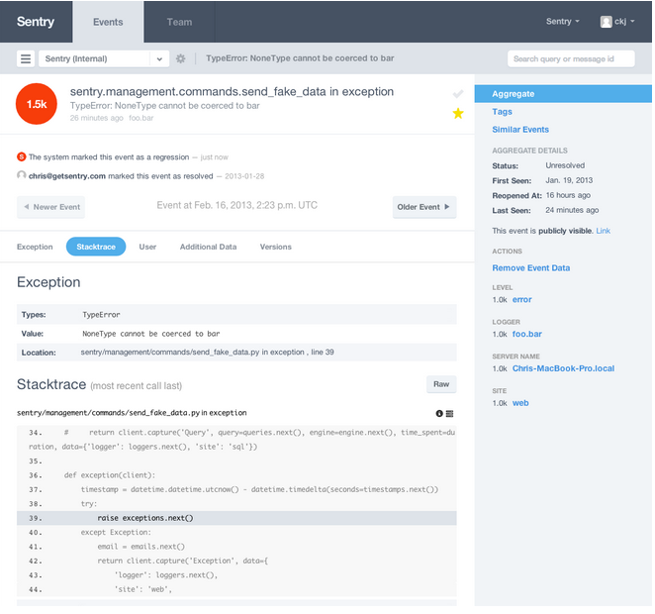Image resolution: width=655 pixels, height=614 pixels.
Task: Open Tags in sidebar
Action: tap(502, 112)
